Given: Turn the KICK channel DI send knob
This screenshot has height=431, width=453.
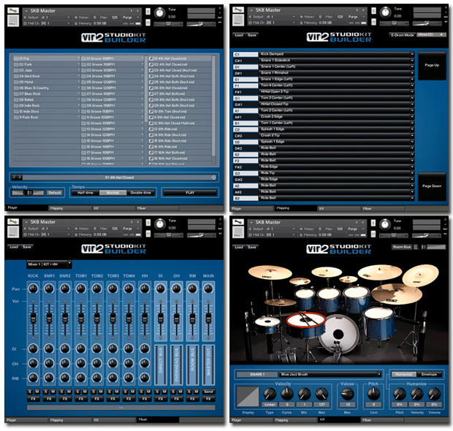Looking at the screenshot, I should point(33,348).
